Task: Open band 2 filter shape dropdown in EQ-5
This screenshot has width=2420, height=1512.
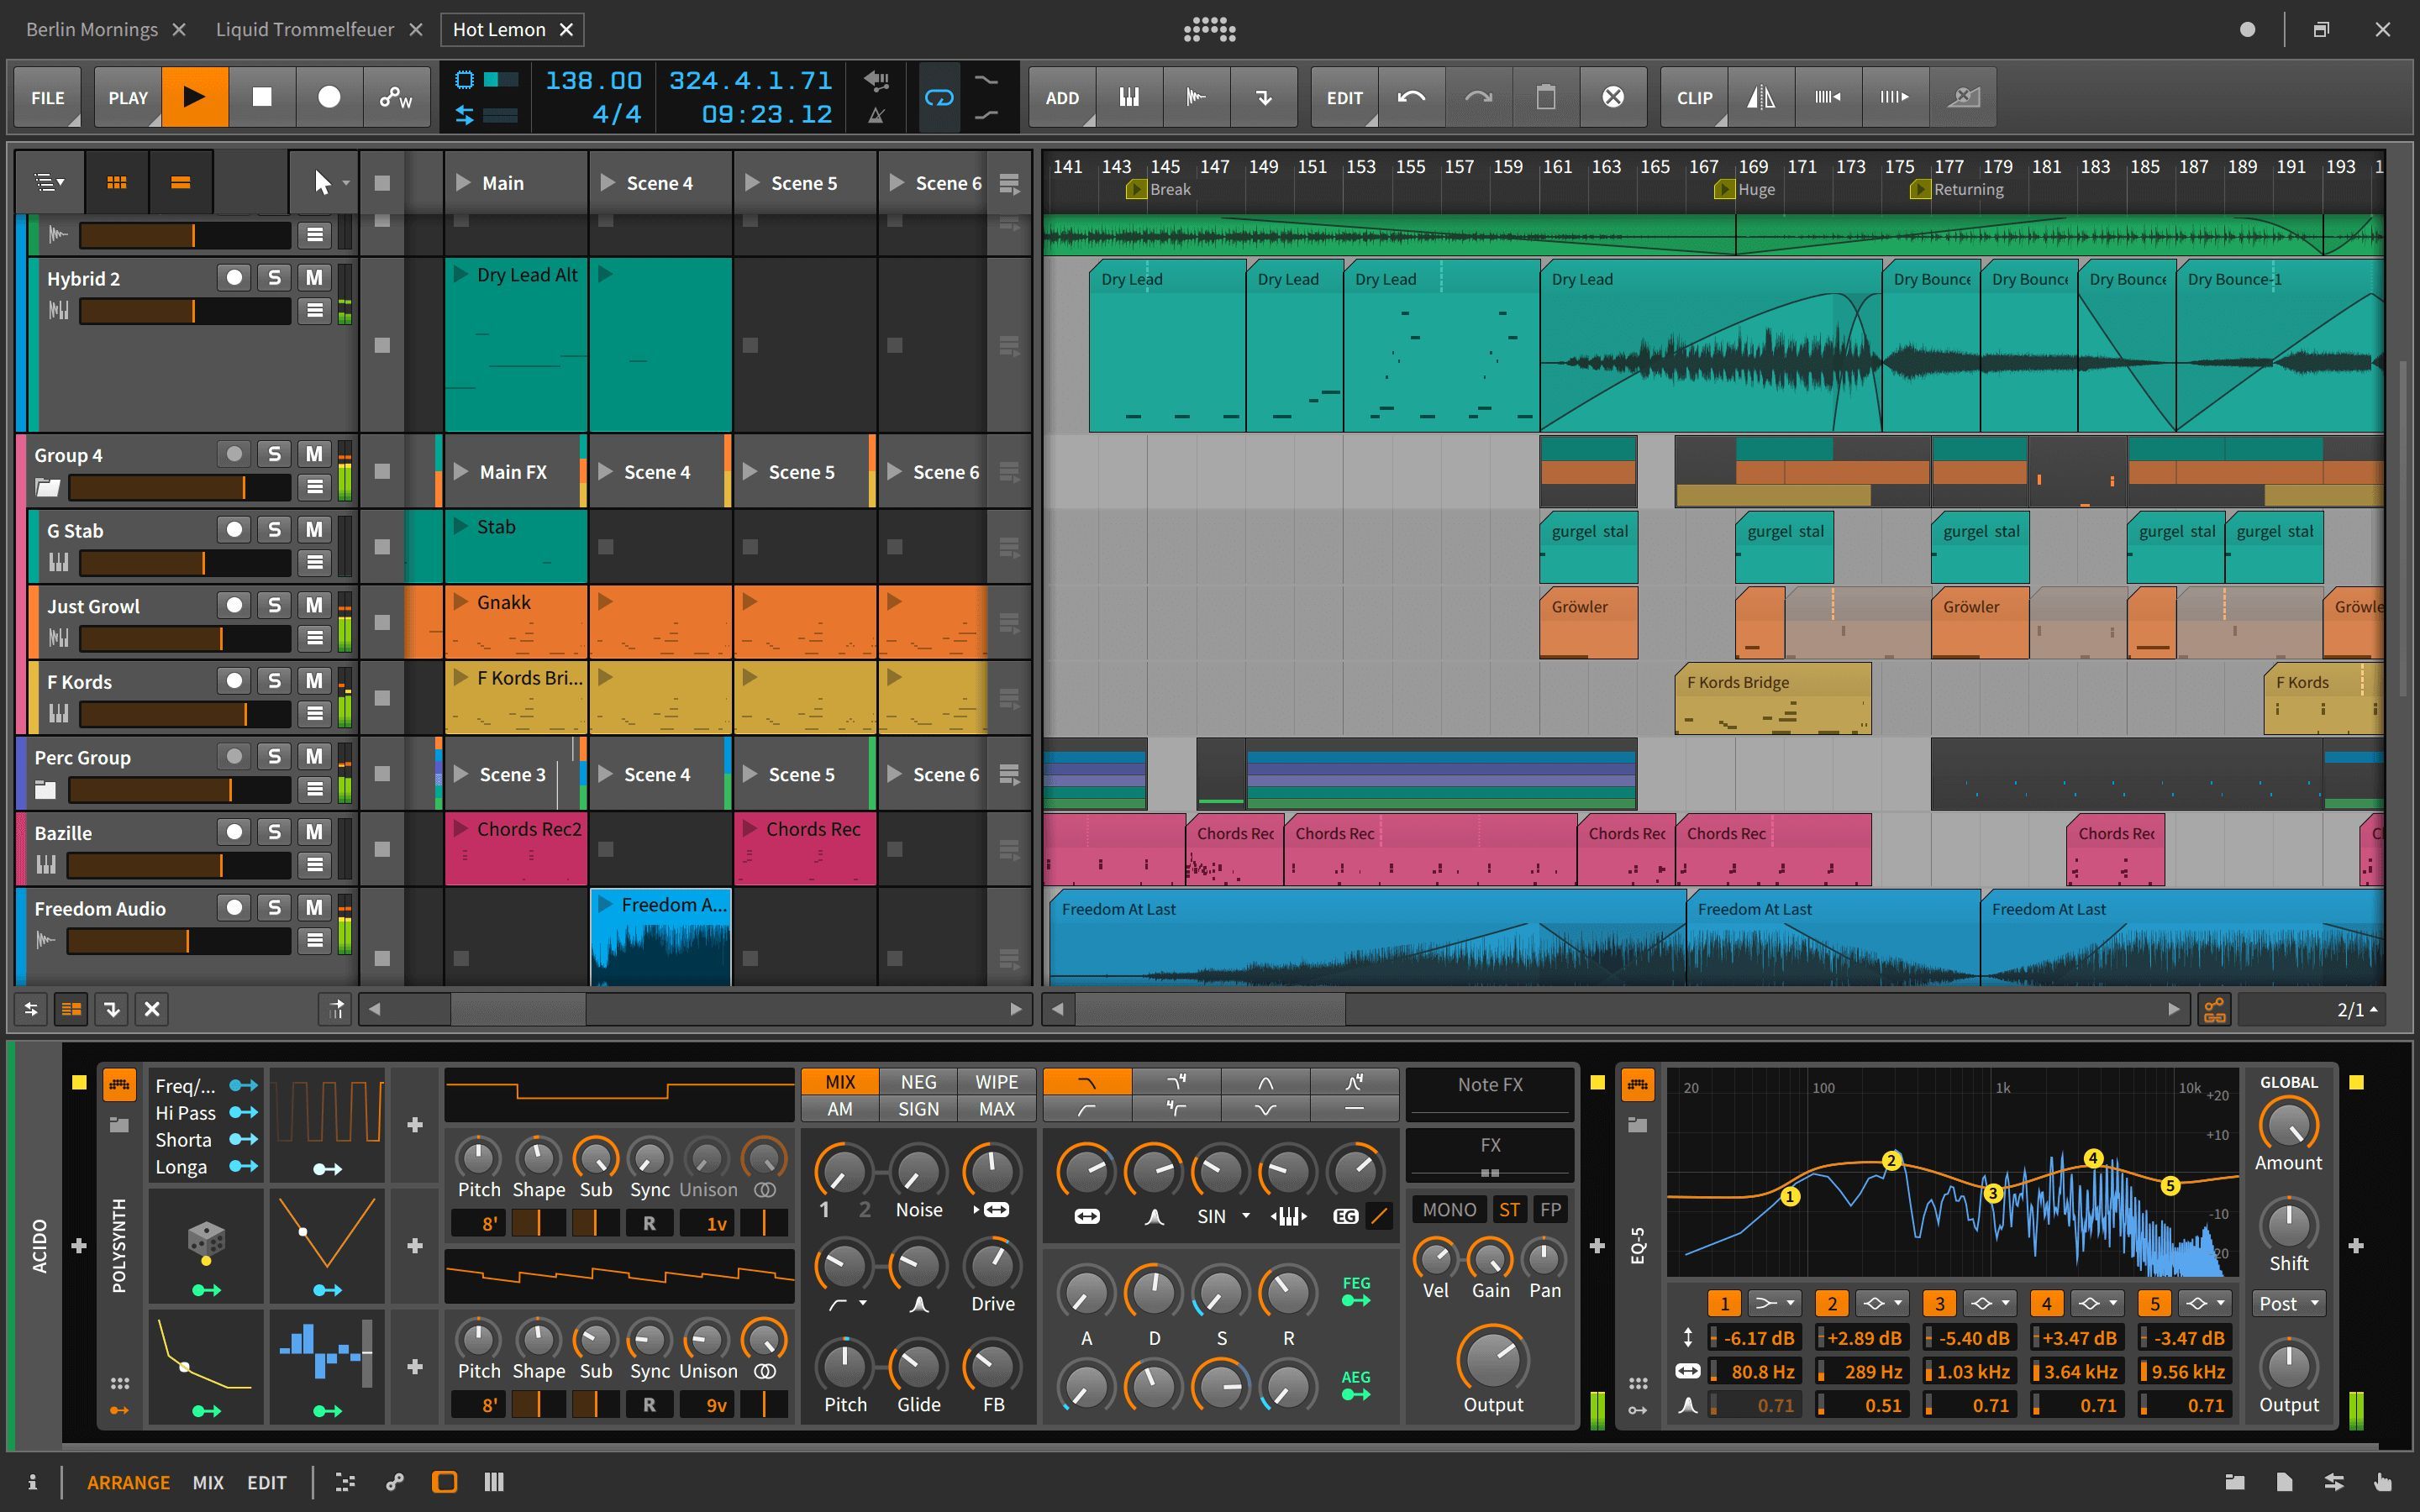Action: click(x=1884, y=1302)
